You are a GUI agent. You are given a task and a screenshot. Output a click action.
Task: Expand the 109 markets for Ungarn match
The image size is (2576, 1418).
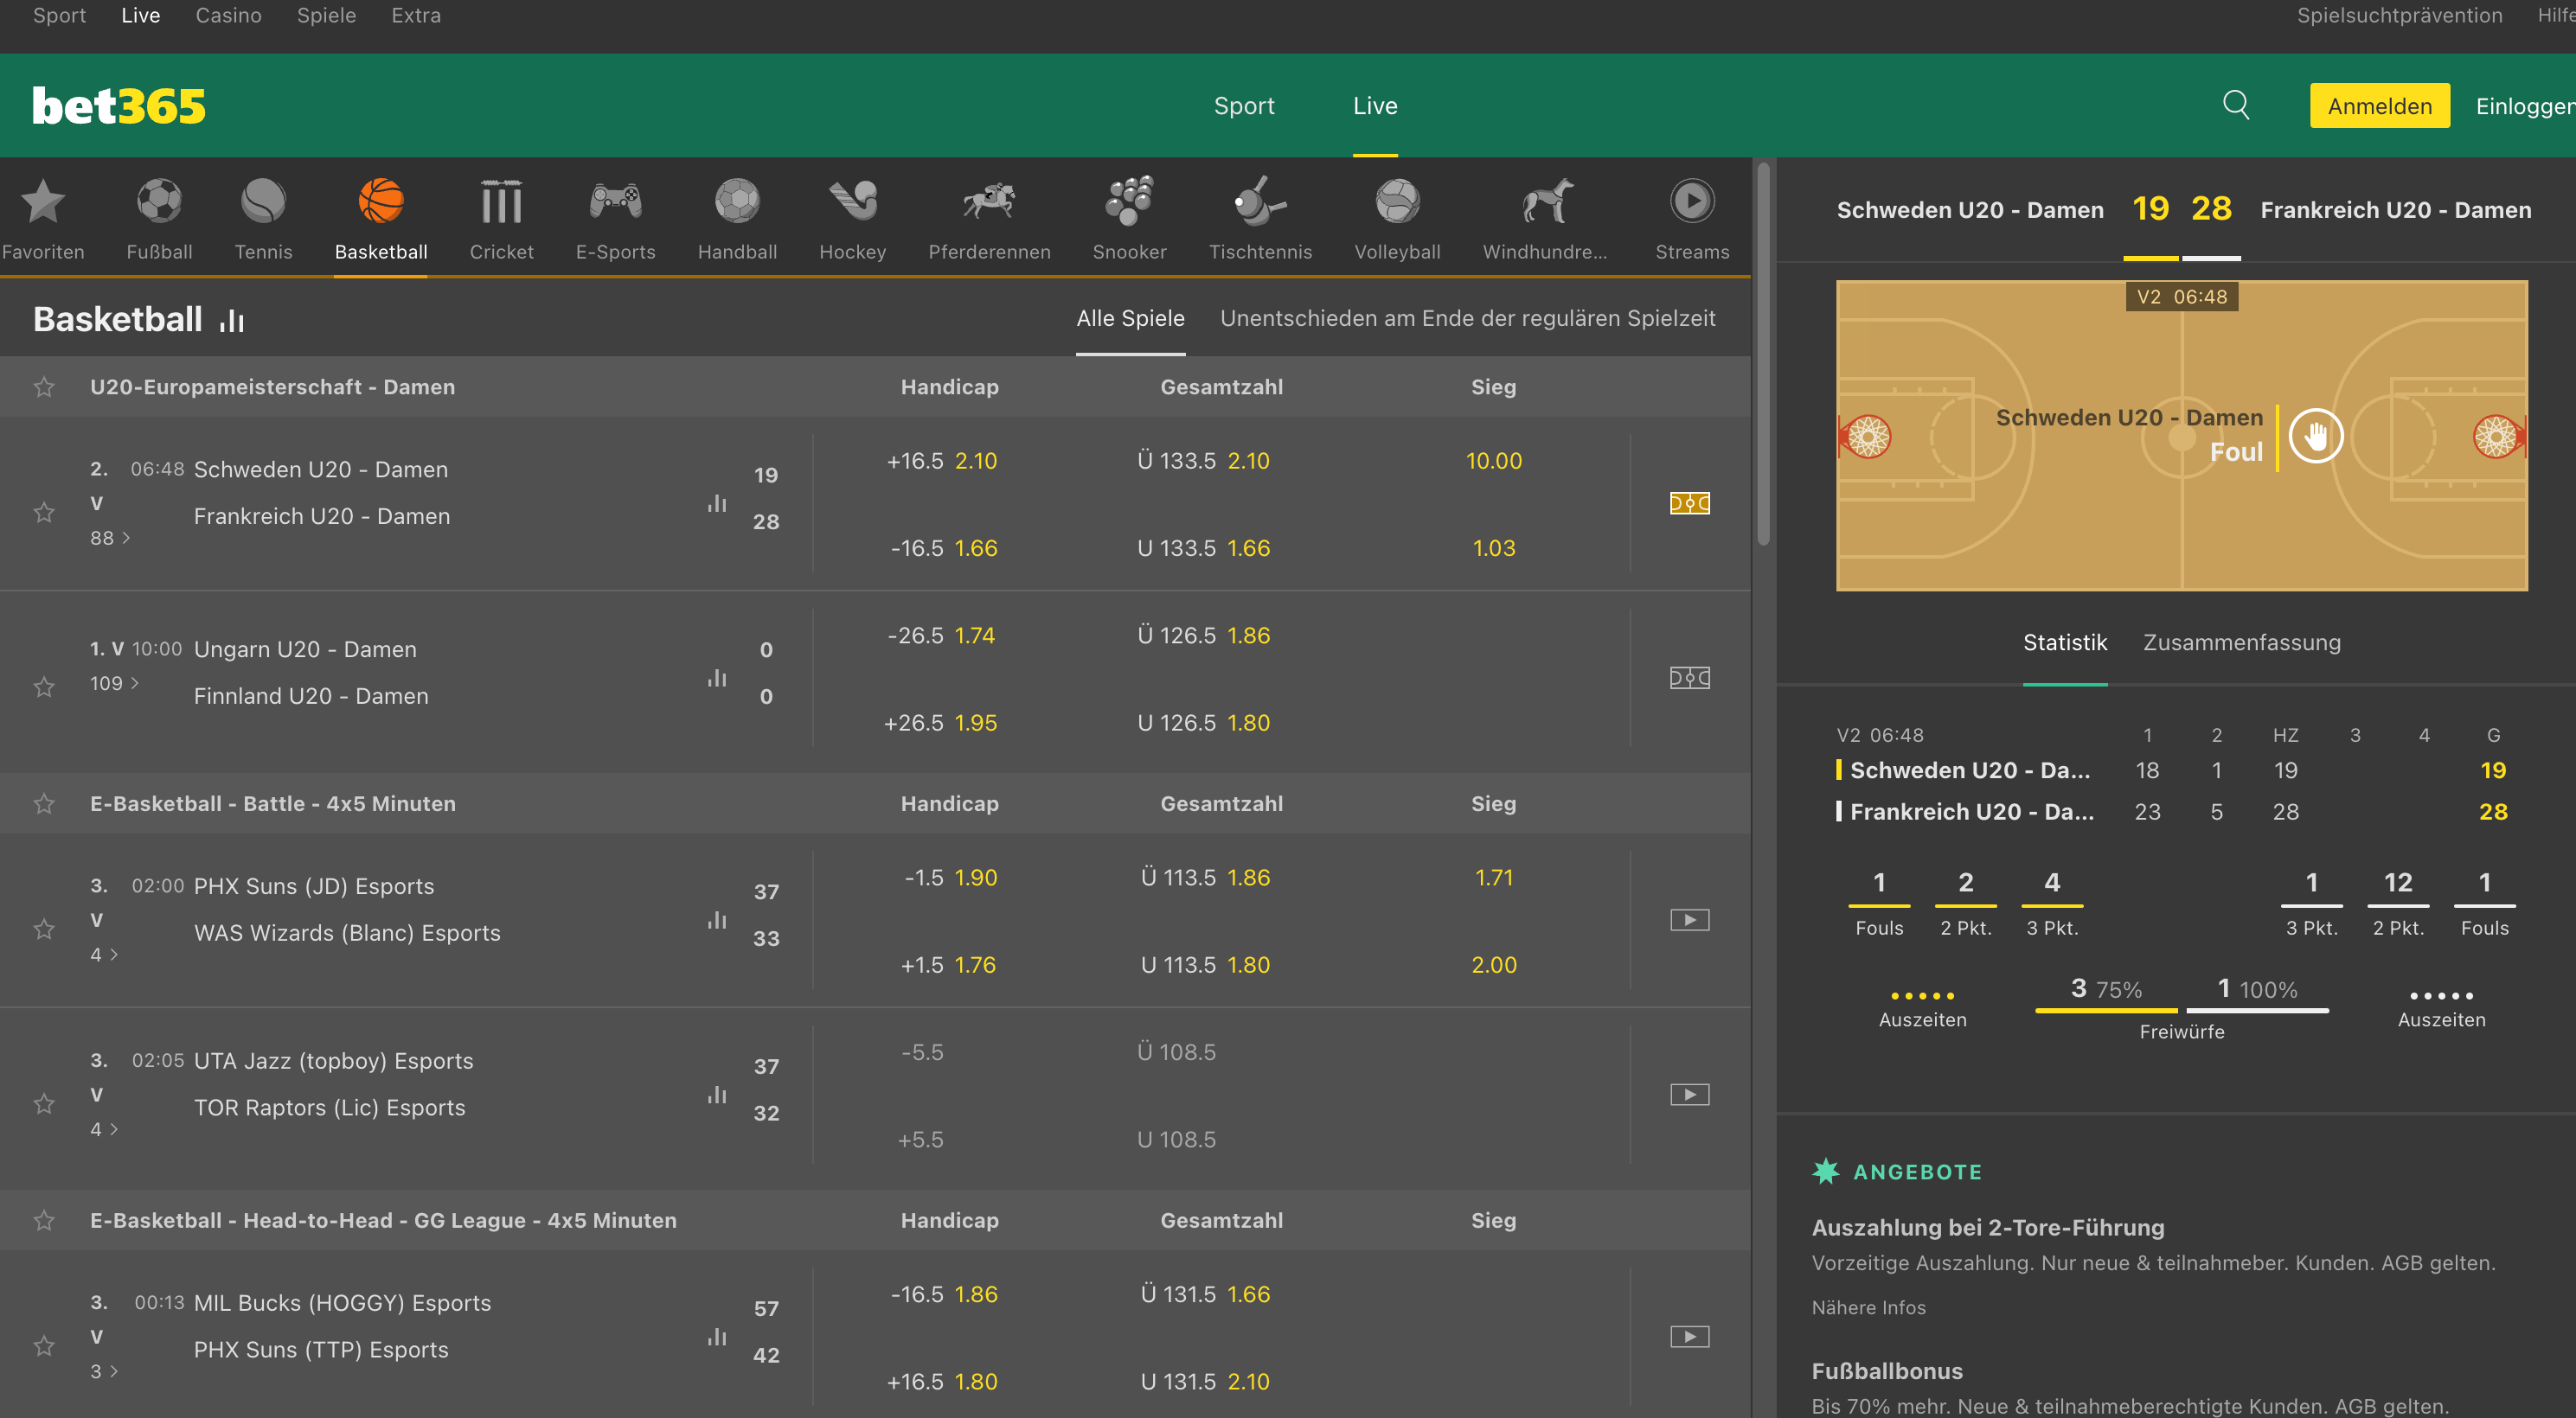(112, 684)
